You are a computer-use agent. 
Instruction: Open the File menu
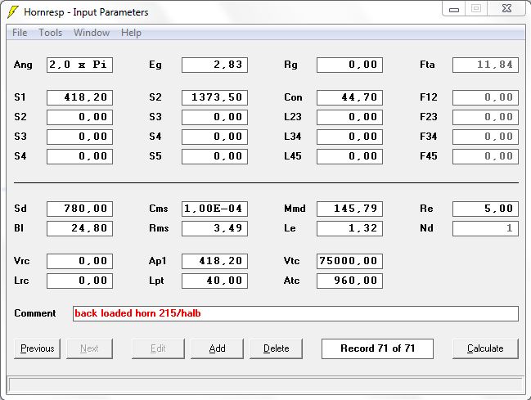(x=20, y=33)
